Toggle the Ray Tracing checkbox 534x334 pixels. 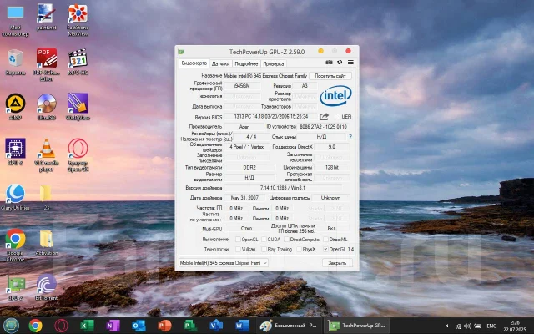click(264, 249)
